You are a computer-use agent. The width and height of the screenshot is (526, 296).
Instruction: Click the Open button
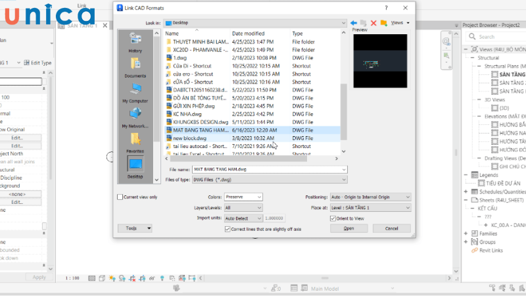(x=349, y=228)
